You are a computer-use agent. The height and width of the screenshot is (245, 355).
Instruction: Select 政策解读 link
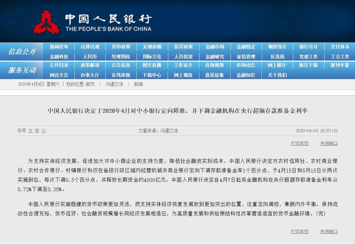point(90,65)
